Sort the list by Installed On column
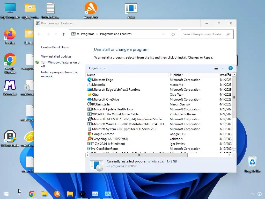Viewport: 265px width, 199px height. (x=225, y=75)
